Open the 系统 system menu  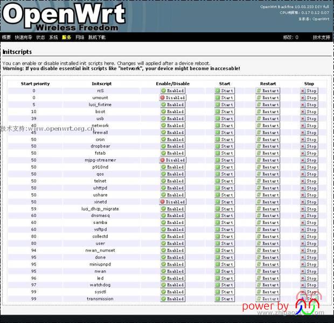pos(53,38)
